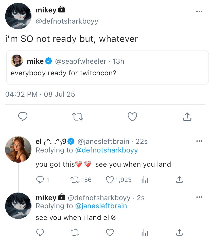Open mikey's avatar on the main tweet
This screenshot has height=241, width=210.
point(18,16)
